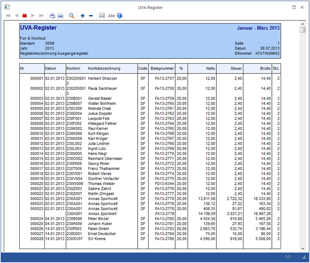Click the Belegnummer column header

point(161,69)
